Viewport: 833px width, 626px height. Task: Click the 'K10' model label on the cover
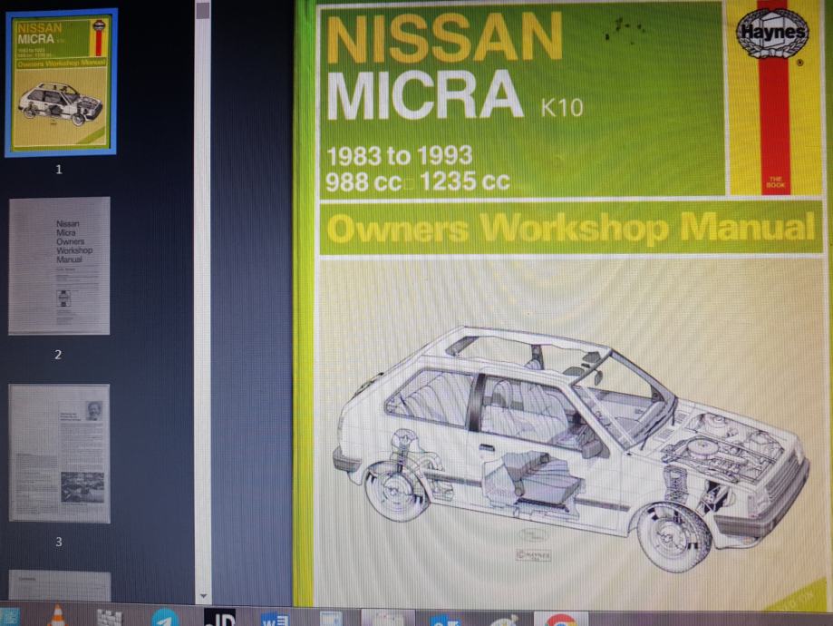(x=562, y=107)
